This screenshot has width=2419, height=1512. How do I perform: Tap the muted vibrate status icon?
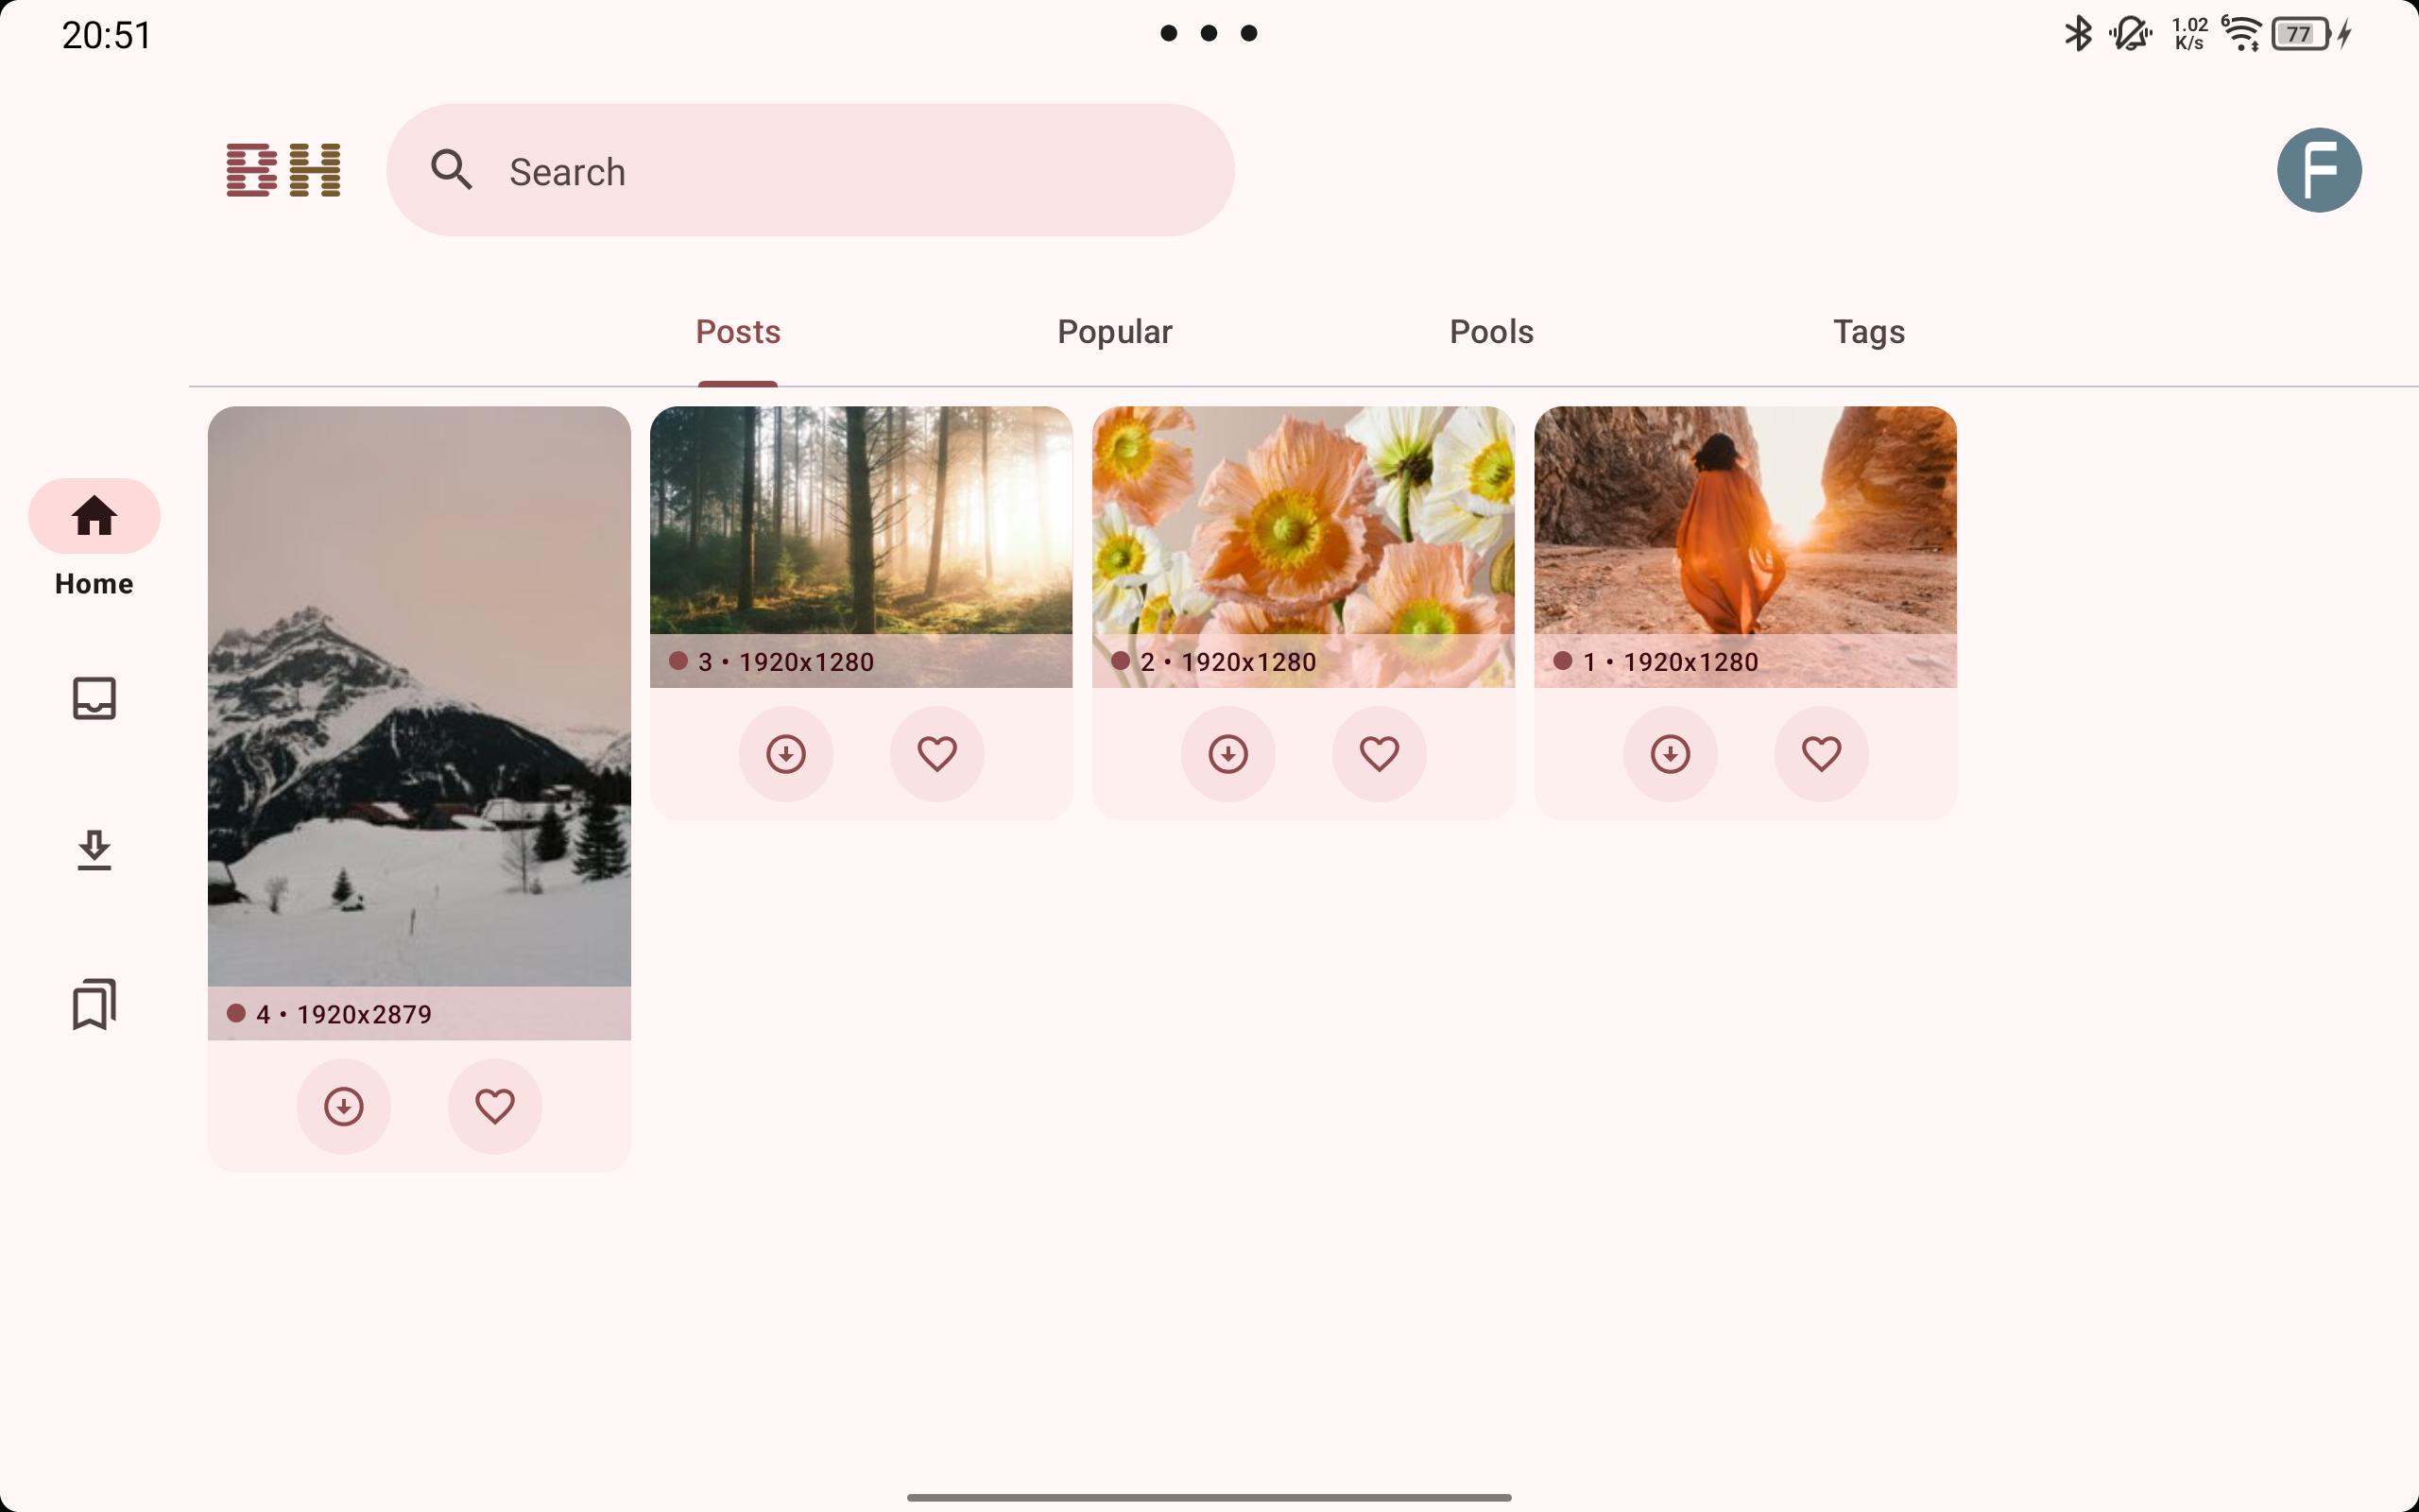coord(2130,34)
